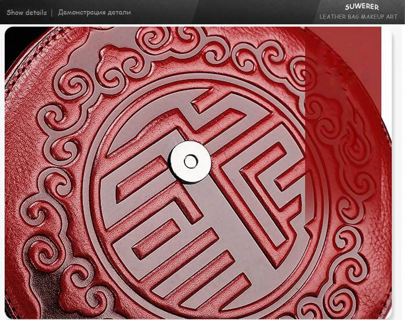Click the "Show details" header text
Viewport: 405px width, 320px height.
pyautogui.click(x=26, y=12)
